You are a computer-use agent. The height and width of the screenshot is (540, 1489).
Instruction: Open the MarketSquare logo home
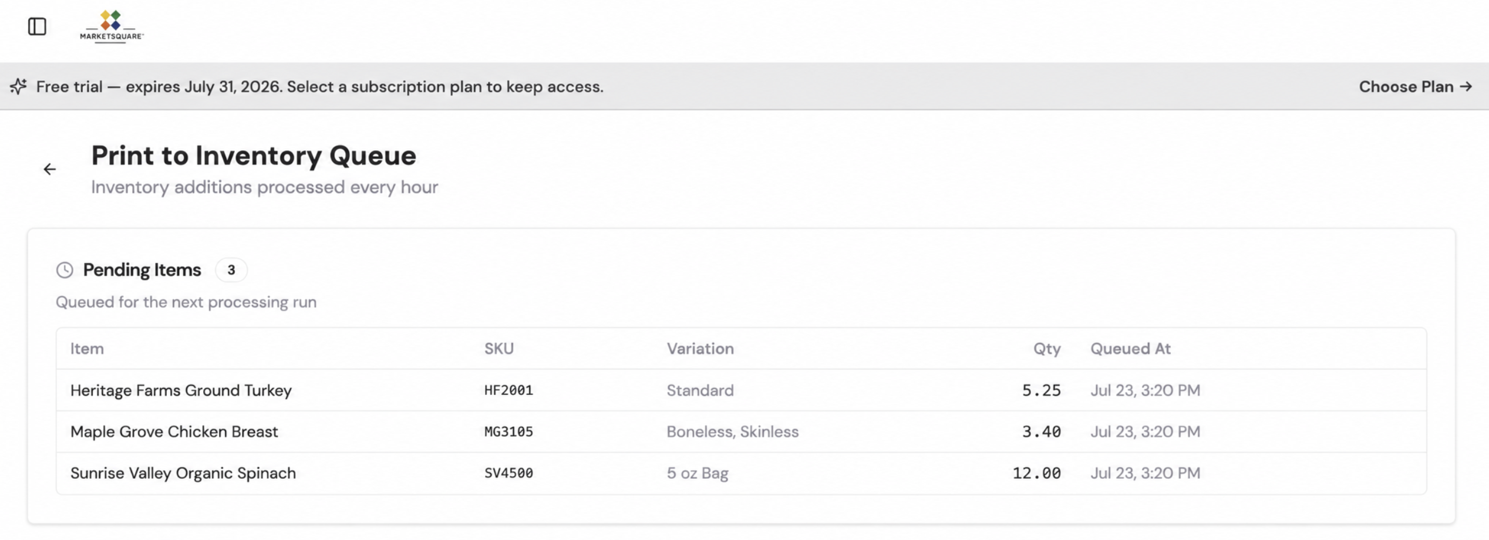coord(112,26)
